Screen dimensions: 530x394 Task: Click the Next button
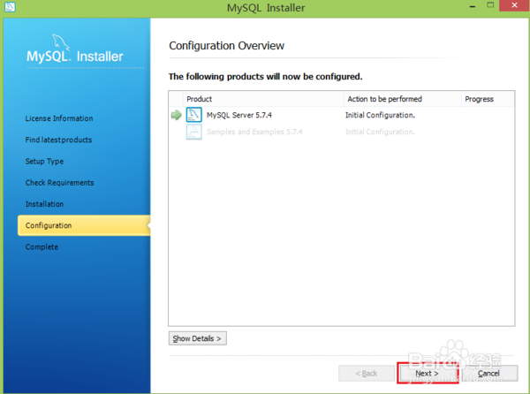click(428, 373)
